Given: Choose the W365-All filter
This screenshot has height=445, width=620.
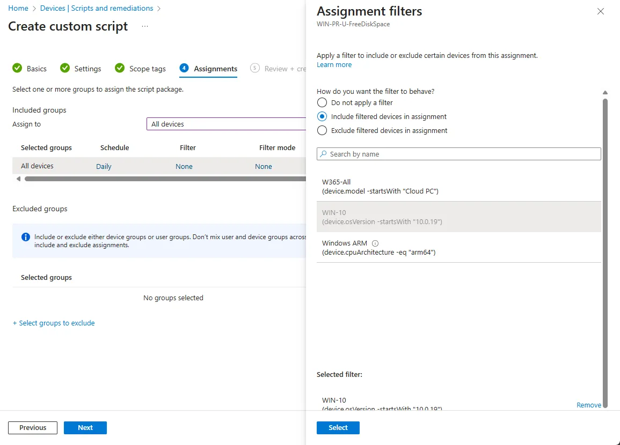Looking at the screenshot, I should pyautogui.click(x=458, y=187).
